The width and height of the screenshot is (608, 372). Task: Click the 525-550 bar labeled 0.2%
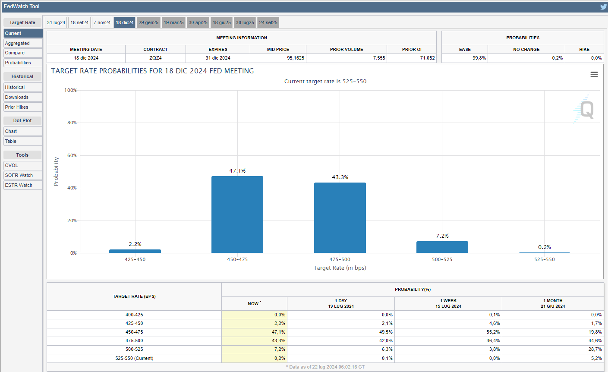(545, 252)
